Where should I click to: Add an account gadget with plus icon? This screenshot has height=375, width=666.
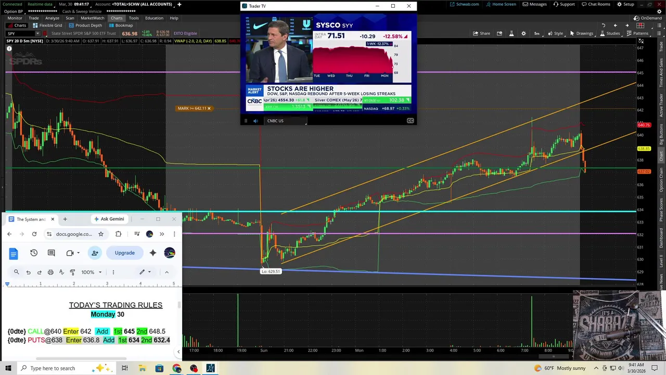(x=179, y=4)
